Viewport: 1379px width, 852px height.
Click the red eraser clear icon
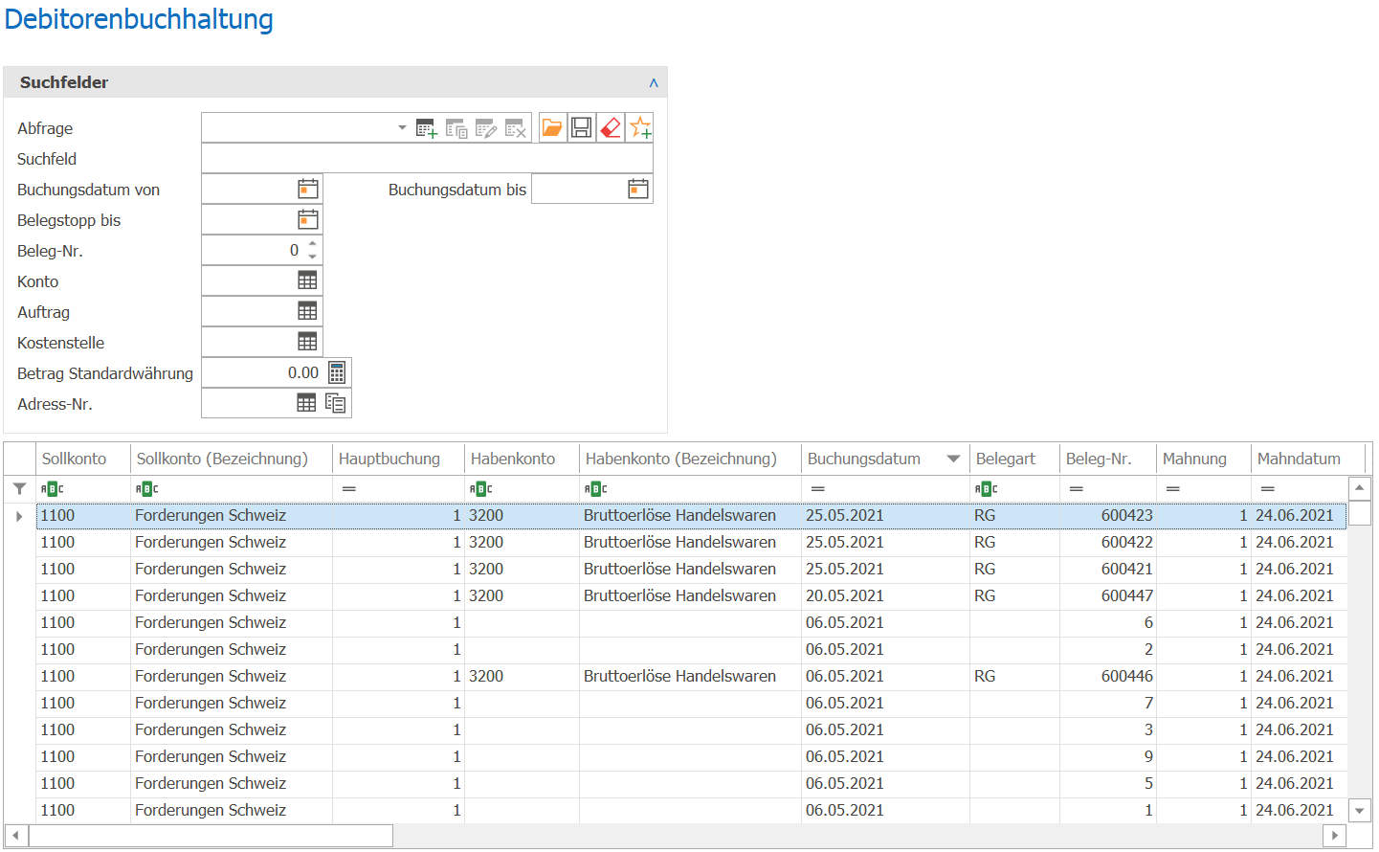click(x=611, y=127)
